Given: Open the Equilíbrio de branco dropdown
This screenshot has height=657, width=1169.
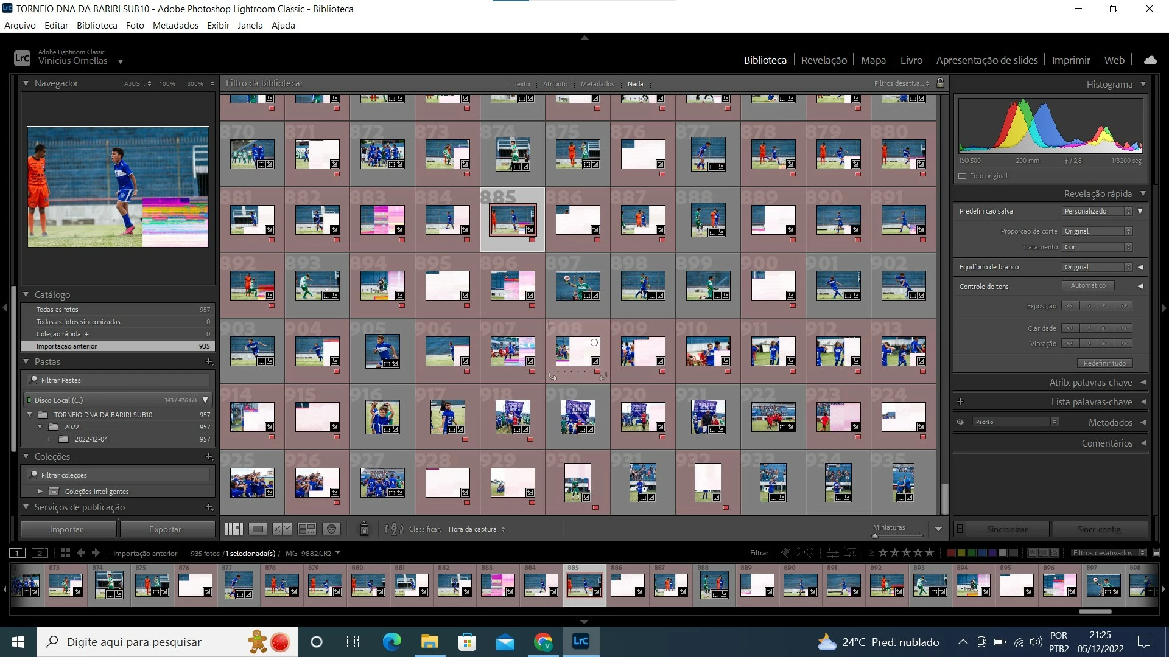Looking at the screenshot, I should (x=1098, y=267).
